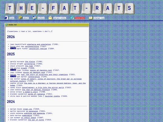
Task: Open the in ascension book link
Action: tap(32, 111)
